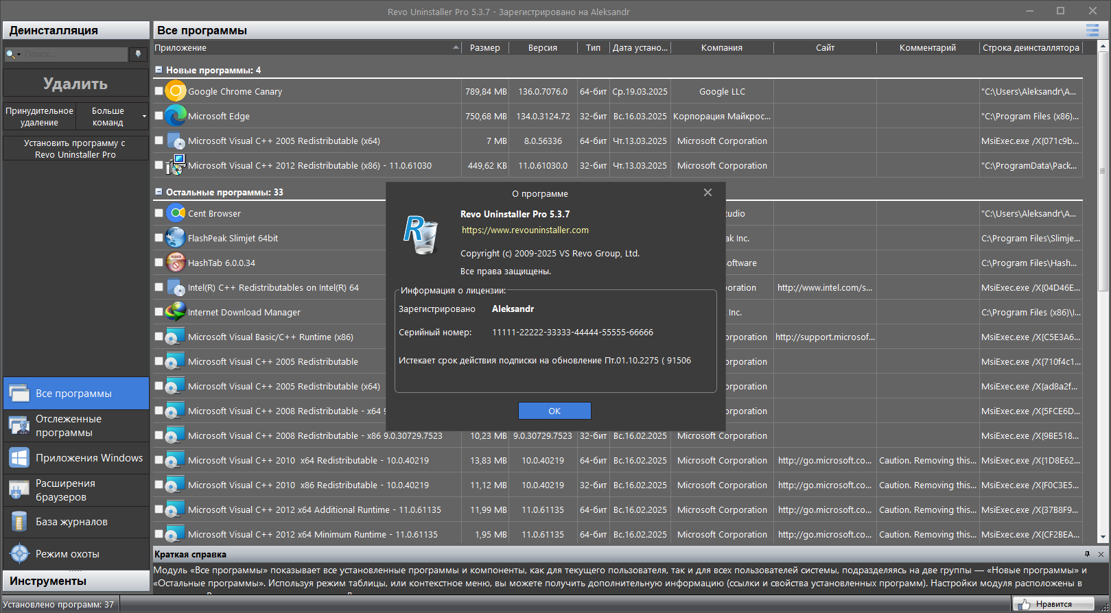Click the Microsoft Edge program icon

click(x=176, y=115)
